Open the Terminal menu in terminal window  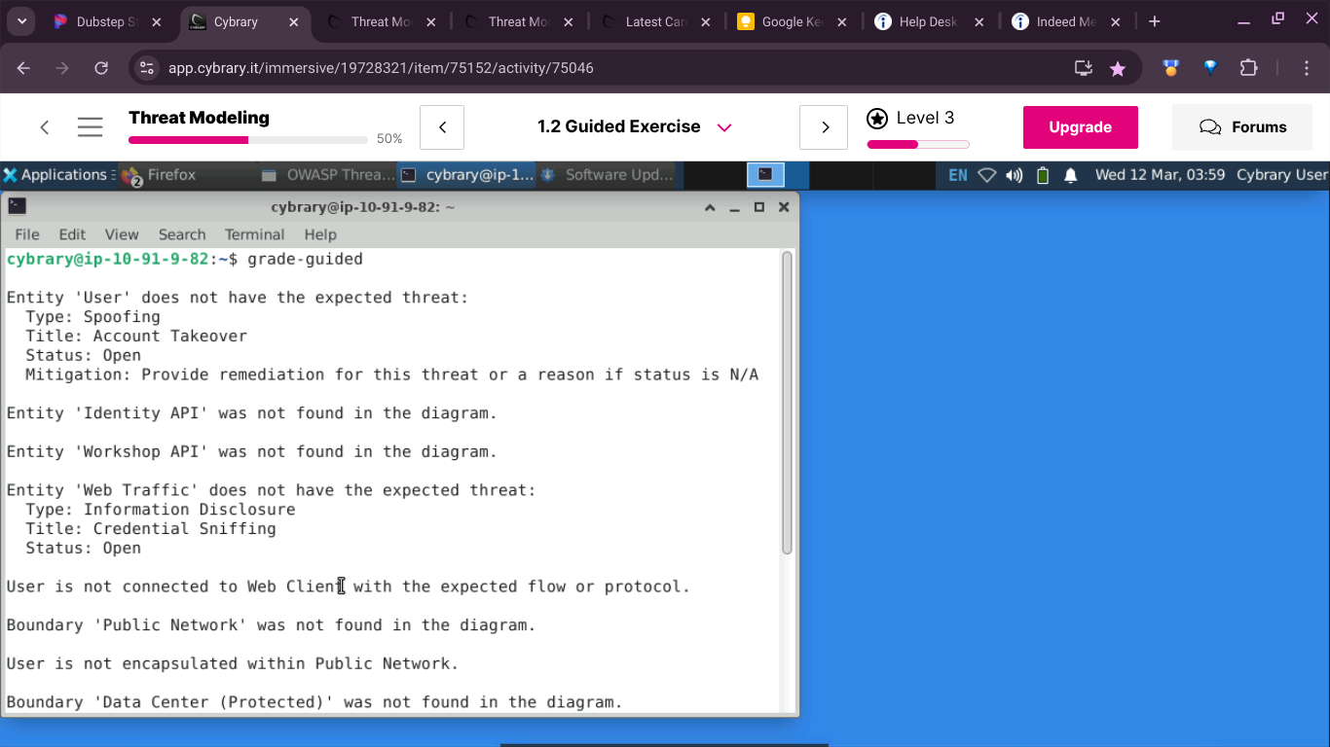pyautogui.click(x=254, y=234)
